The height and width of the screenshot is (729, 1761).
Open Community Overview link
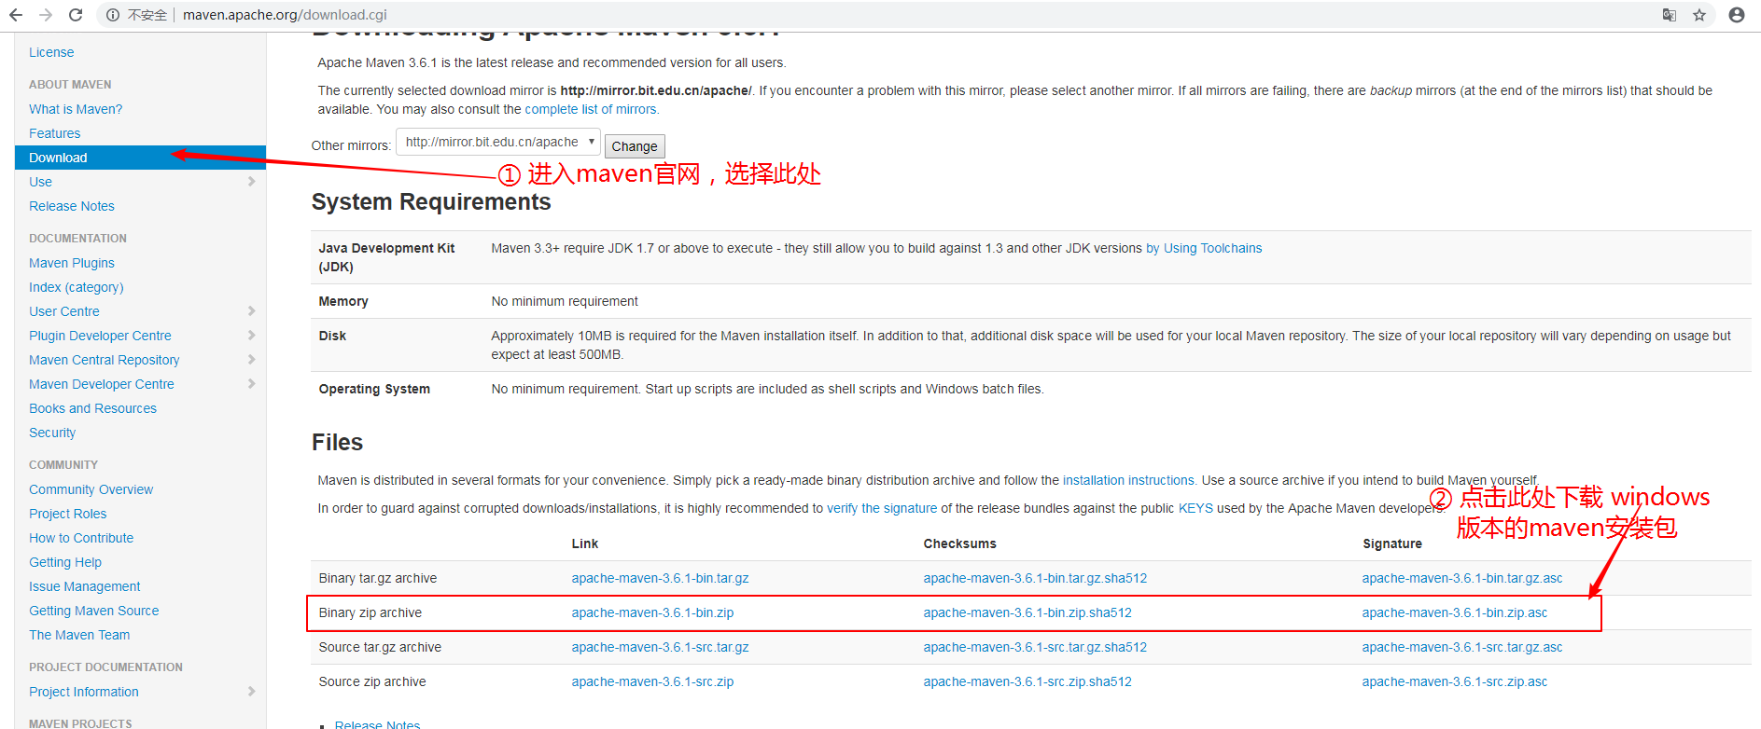[x=91, y=489]
